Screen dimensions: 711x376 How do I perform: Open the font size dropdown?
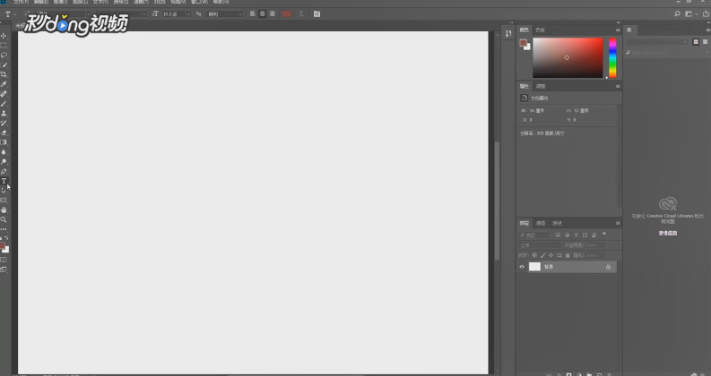(188, 14)
